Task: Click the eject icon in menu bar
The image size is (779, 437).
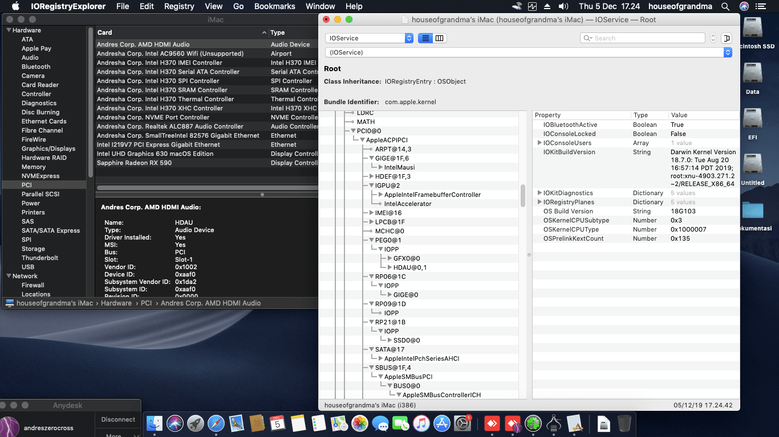Action: tap(547, 6)
